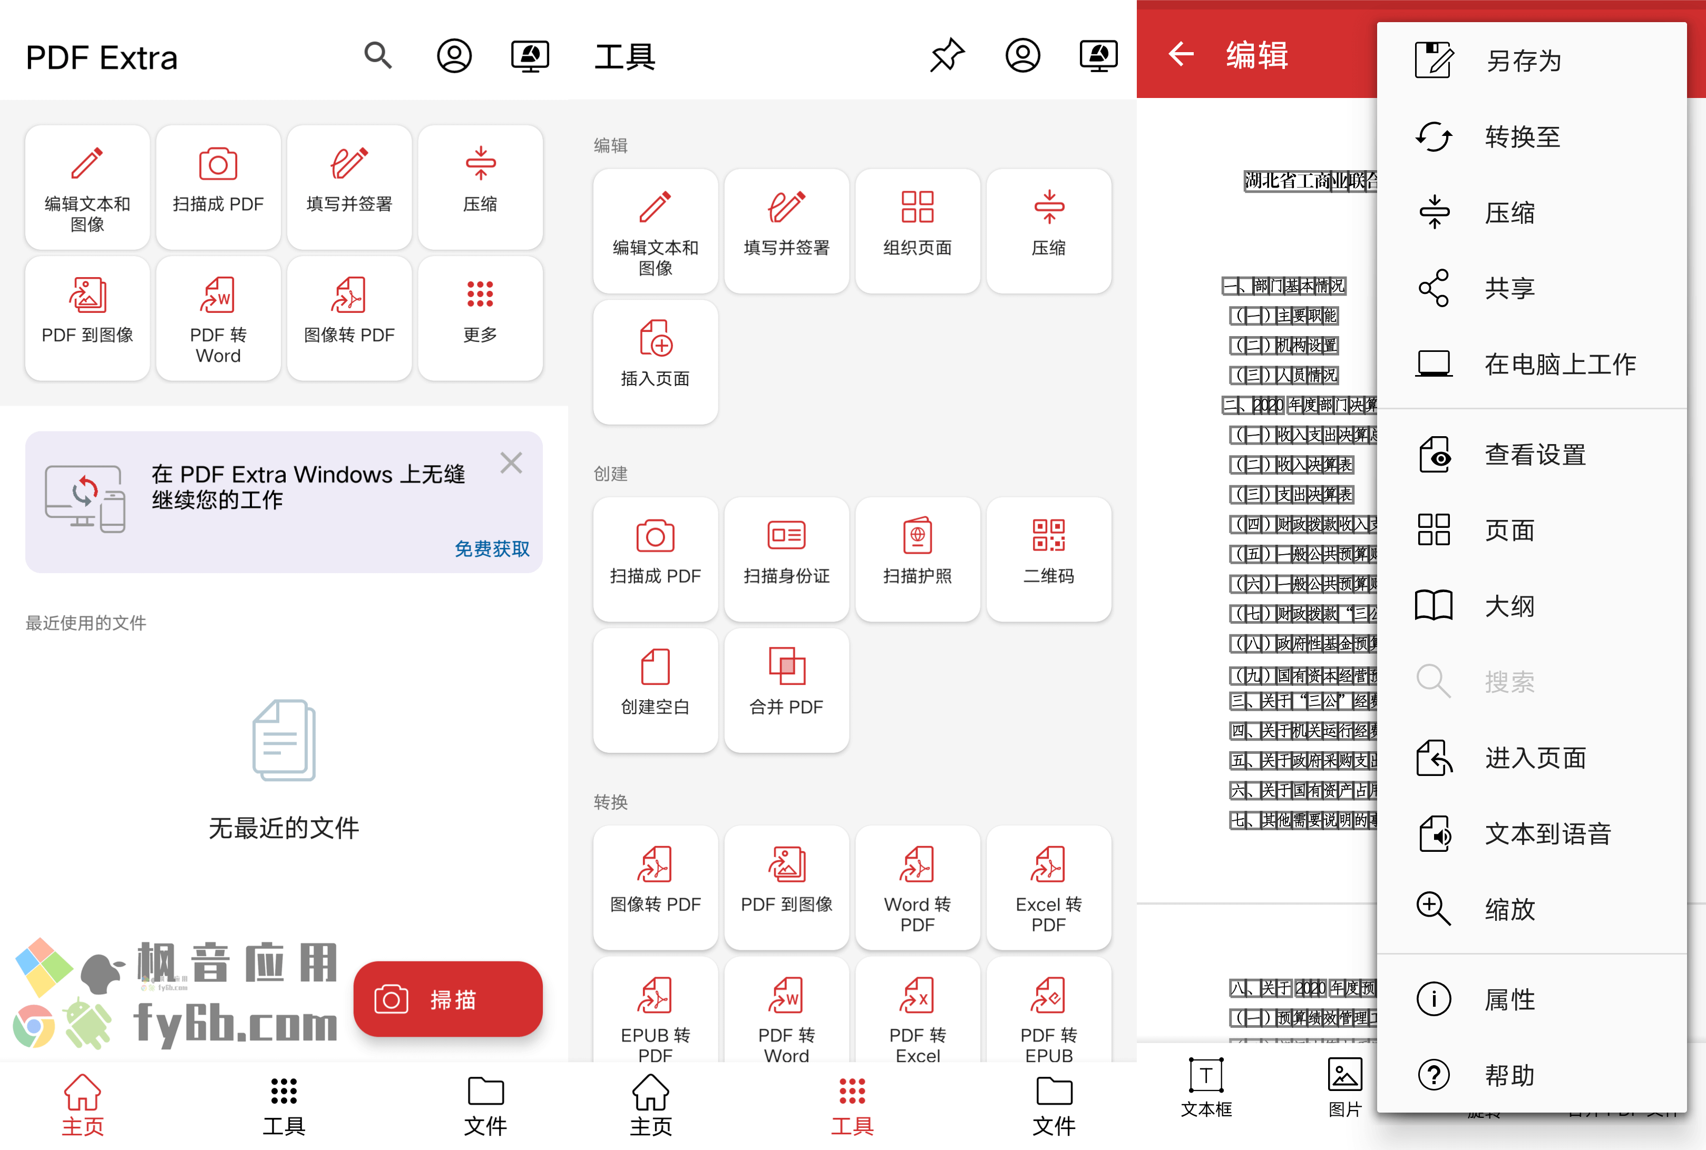Open desktop sync icon on home header

tap(530, 56)
